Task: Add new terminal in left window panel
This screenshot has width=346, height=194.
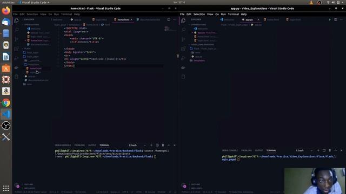Action: pos(151,145)
